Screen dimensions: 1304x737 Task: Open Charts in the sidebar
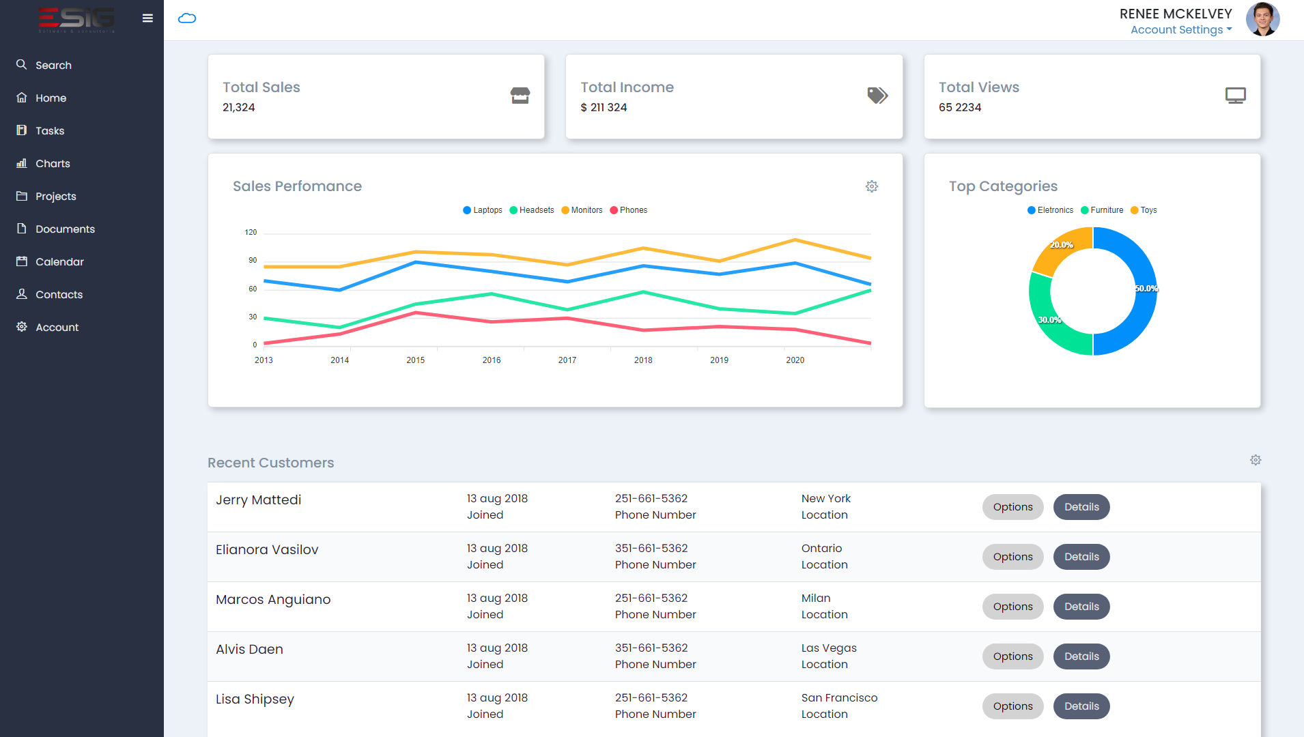pyautogui.click(x=53, y=164)
